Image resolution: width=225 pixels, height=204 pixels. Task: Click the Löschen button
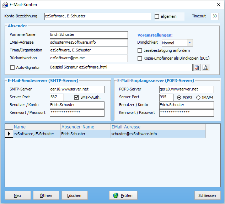point(75,195)
